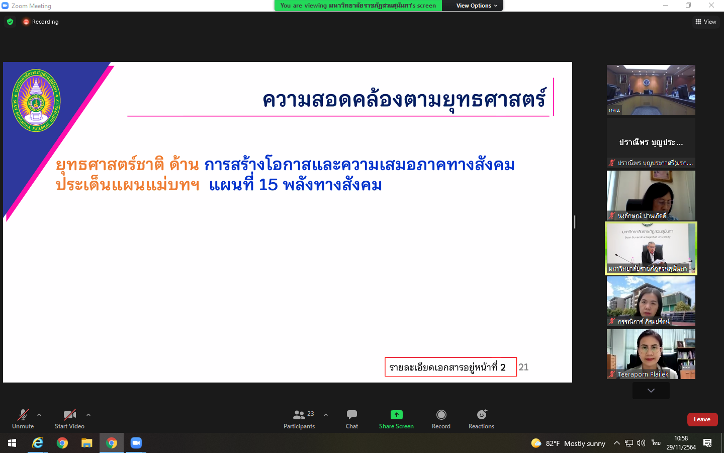Click the side panel resize handle
Image resolution: width=724 pixels, height=453 pixels.
(x=575, y=222)
